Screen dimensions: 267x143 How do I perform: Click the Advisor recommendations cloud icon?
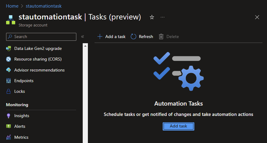9,70
